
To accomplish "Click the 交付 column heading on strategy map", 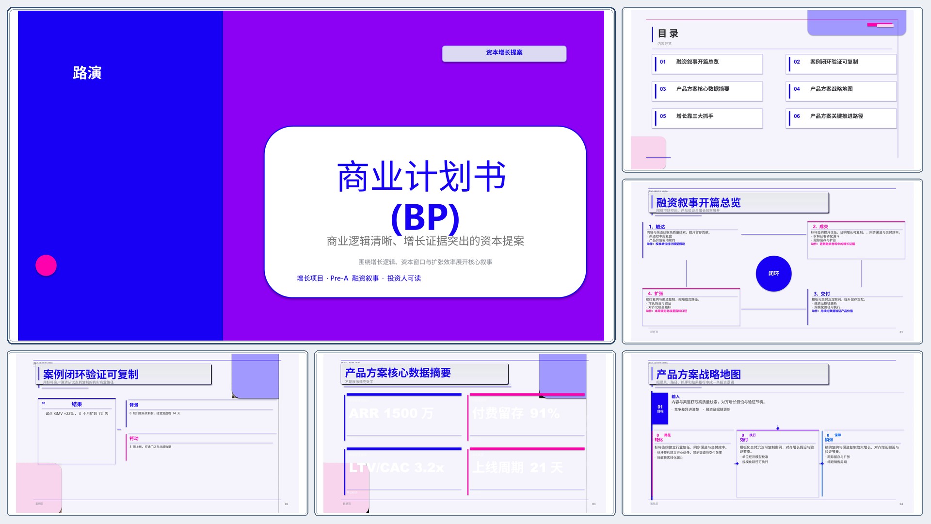I will pyautogui.click(x=744, y=440).
